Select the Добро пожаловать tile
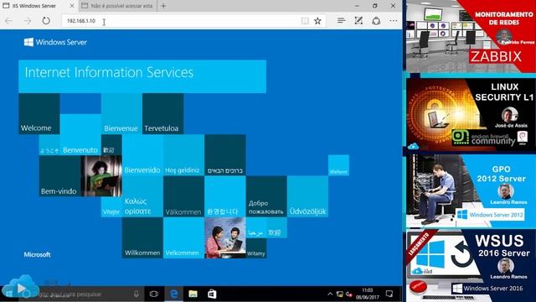Screen dimensions: 536x302 pyautogui.click(x=266, y=196)
